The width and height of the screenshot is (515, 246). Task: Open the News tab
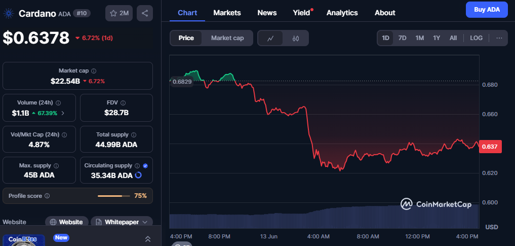(267, 13)
